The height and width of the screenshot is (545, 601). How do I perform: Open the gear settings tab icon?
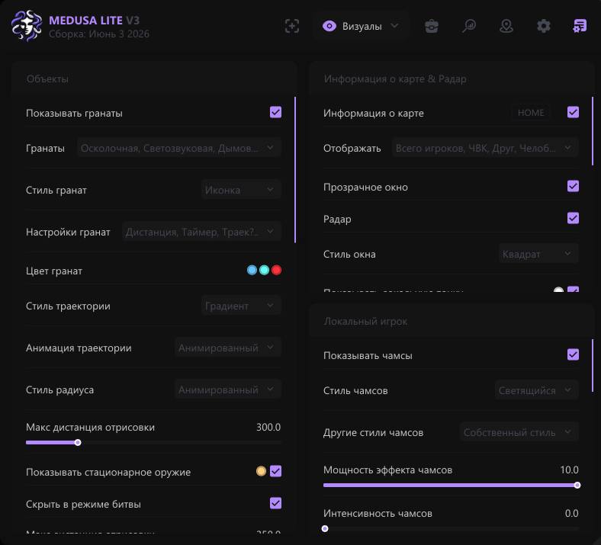coord(544,26)
